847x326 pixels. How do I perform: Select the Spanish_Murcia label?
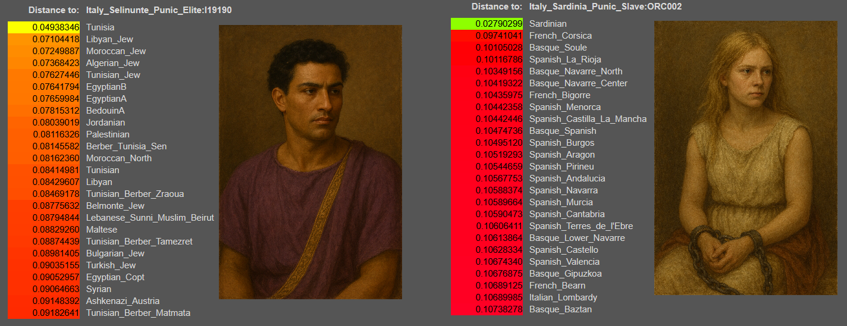(561, 202)
